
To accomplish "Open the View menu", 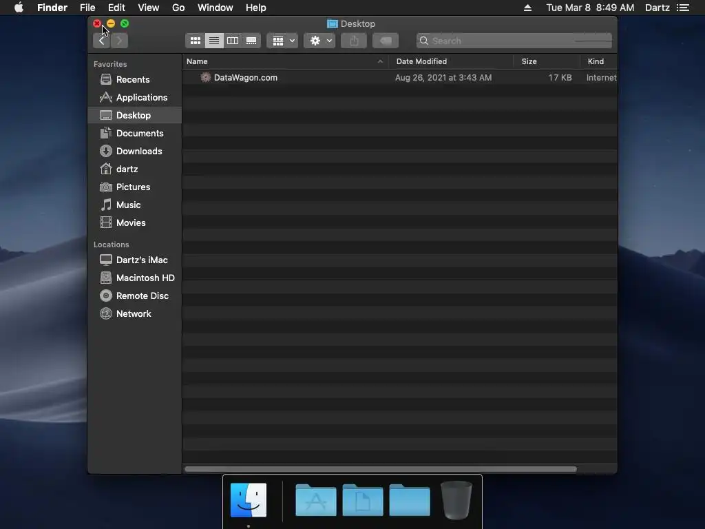I will 149,8.
